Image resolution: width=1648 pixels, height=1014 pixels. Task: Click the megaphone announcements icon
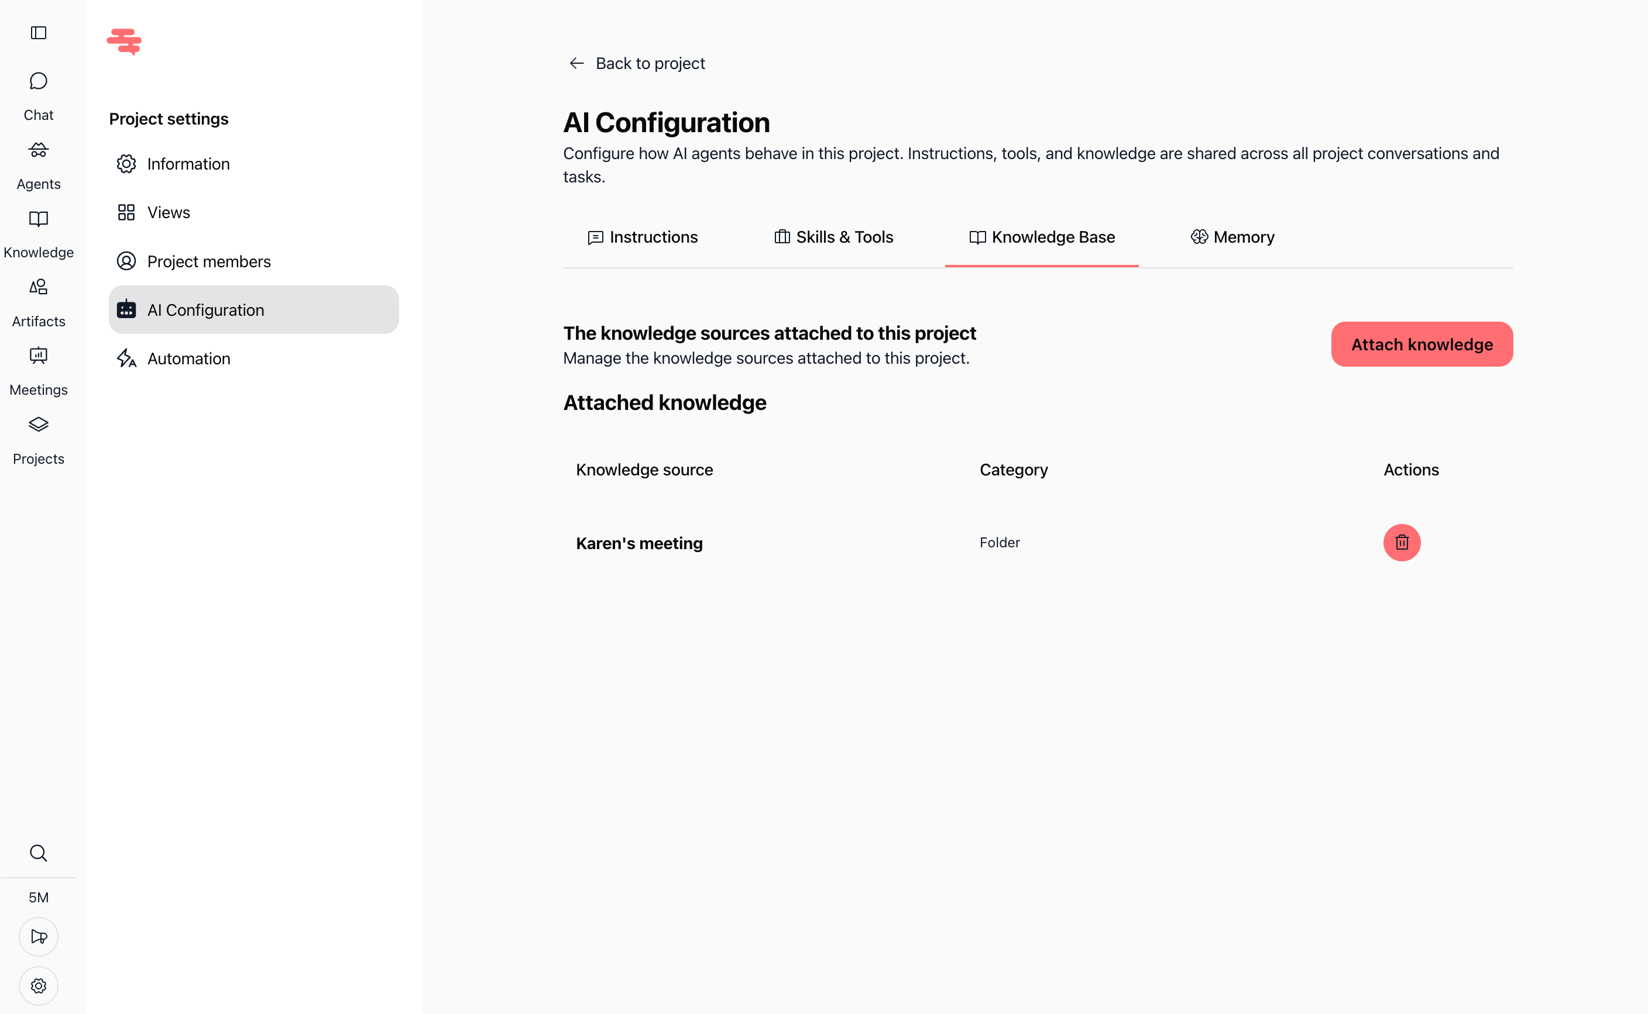pyautogui.click(x=38, y=936)
